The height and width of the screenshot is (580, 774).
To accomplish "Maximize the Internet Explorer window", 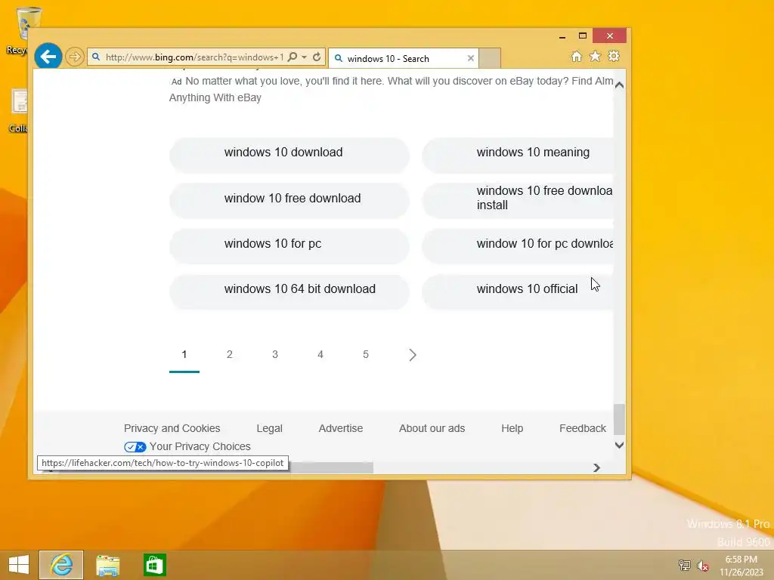I will [x=583, y=35].
